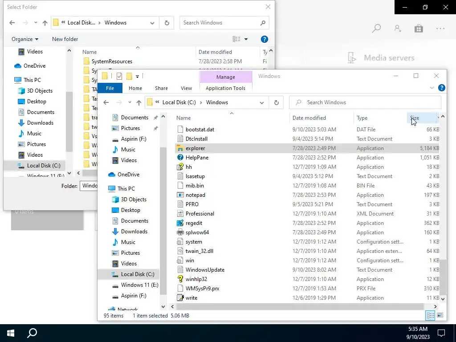Open the explorer application file
Image resolution: width=456 pixels, height=342 pixels.
point(195,148)
